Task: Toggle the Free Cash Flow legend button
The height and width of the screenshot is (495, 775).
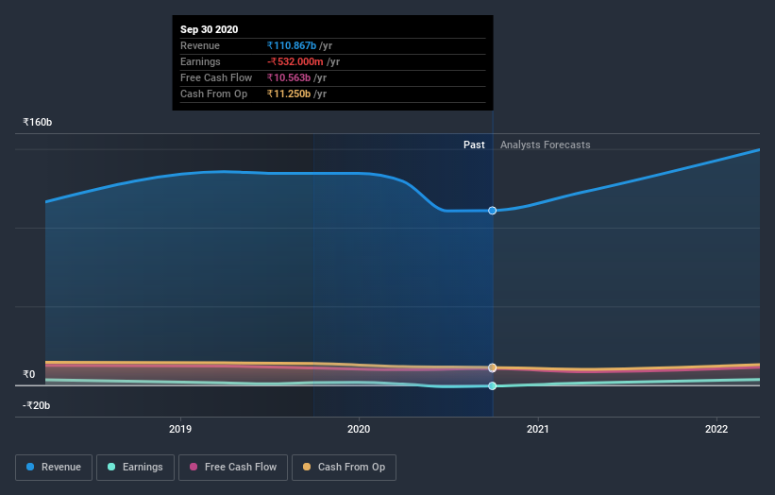Action: point(233,468)
